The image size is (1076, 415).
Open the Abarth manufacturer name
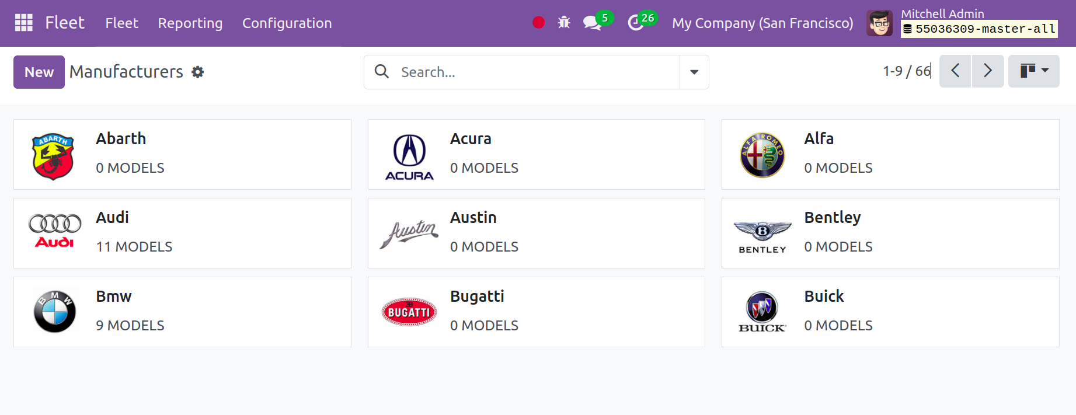tap(121, 139)
